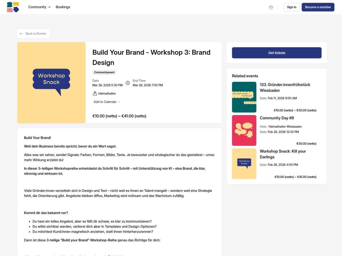Click the end time clock icon

(x=128, y=83)
